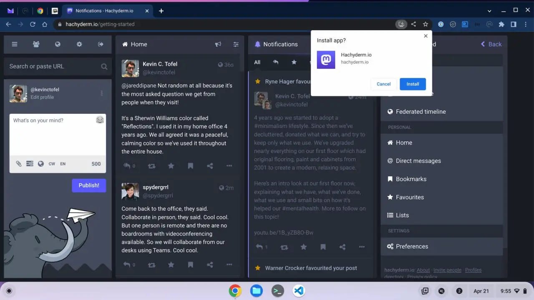Screen dimensions: 534x300
Task: Boost the post in Notifications column
Action: pos(284,247)
